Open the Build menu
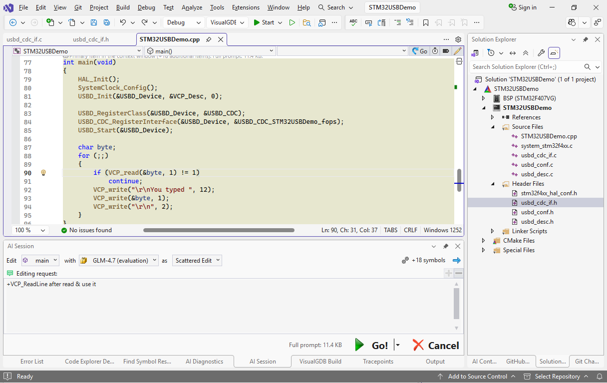 point(123,7)
